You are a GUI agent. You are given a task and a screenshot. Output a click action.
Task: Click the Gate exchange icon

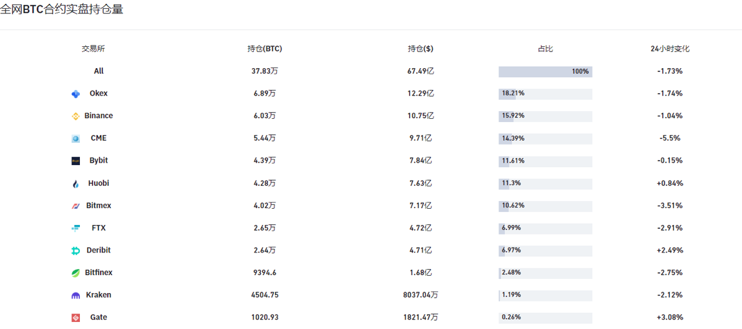tap(76, 317)
